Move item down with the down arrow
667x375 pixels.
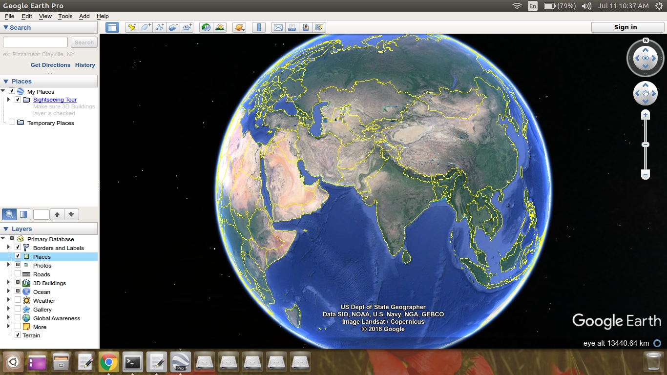(x=71, y=214)
